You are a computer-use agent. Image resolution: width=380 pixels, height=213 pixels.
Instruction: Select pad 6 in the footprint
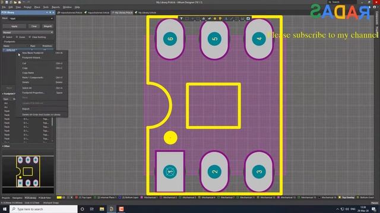170,39
